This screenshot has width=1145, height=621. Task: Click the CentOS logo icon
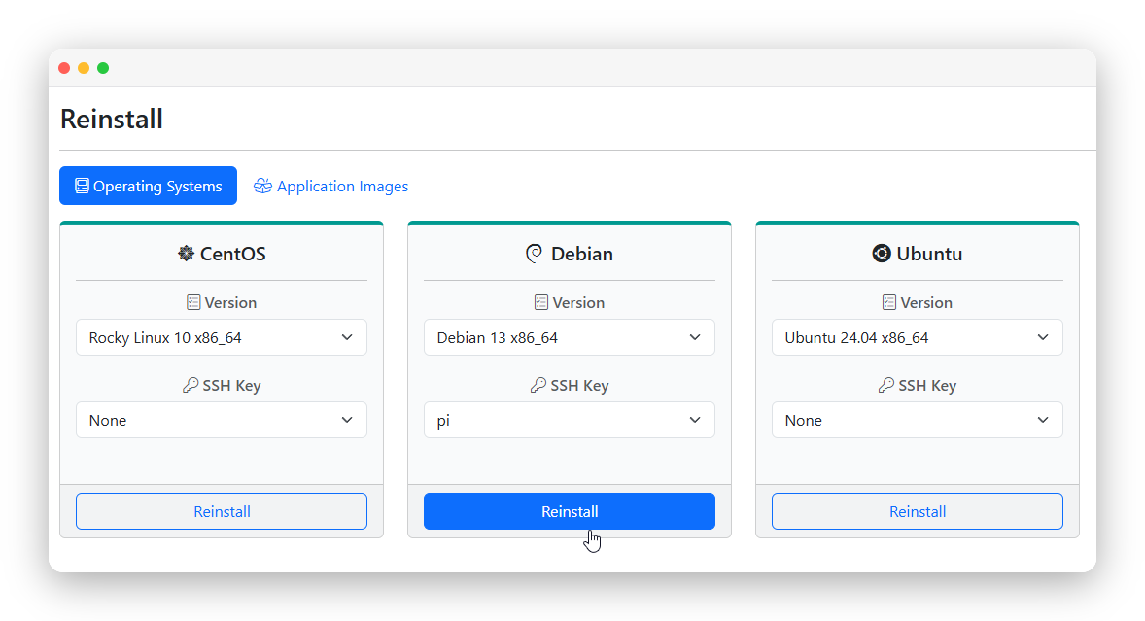[187, 254]
